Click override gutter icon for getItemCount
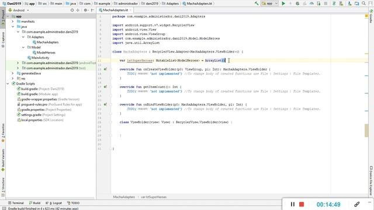Viewport: 374px width, 210px height. click(x=105, y=87)
